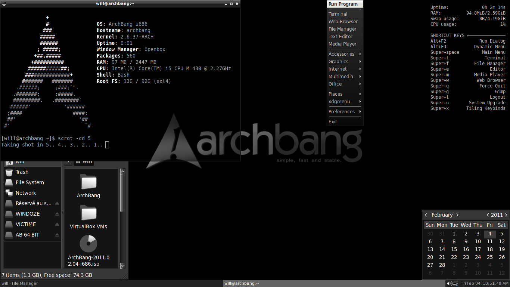The image size is (510, 287).
Task: Select February 28 in the calendar
Action: click(442, 265)
